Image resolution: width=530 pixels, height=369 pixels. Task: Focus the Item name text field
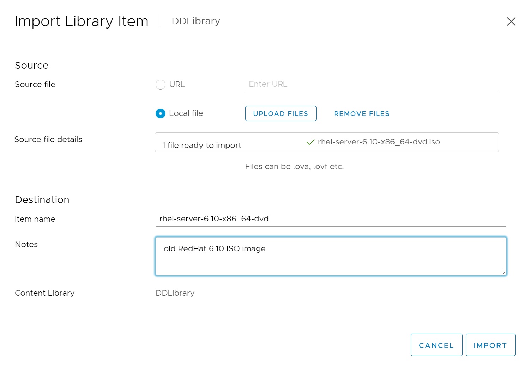[331, 219]
